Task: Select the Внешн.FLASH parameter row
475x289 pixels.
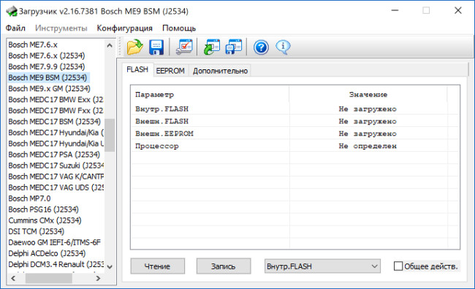Action: click(x=295, y=121)
